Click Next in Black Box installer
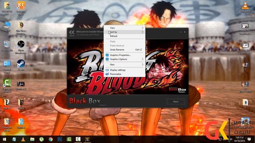This screenshot has width=255, height=143. 176,102
